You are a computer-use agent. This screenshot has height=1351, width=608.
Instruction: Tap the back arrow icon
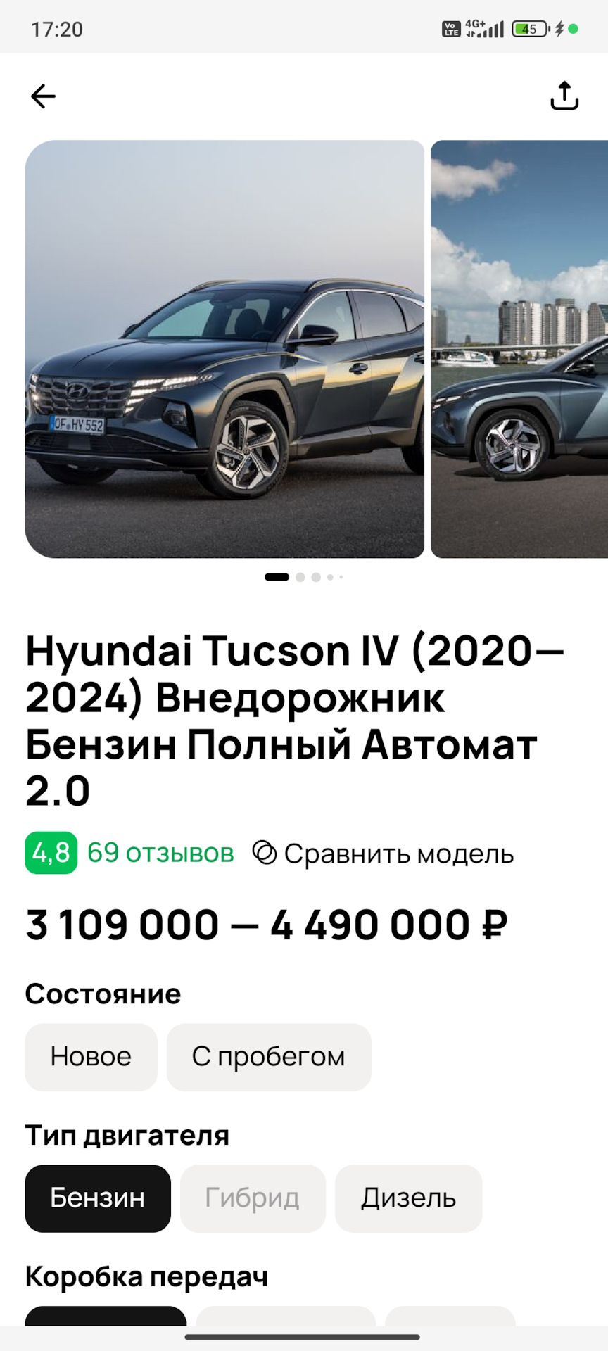[43, 96]
